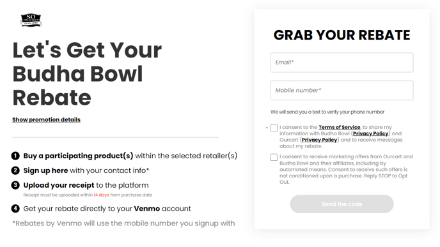Open the Terms of Service link
Screen dimensions: 440x247
(x=339, y=127)
